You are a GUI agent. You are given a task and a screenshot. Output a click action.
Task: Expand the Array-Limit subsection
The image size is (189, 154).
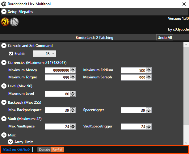(10, 142)
